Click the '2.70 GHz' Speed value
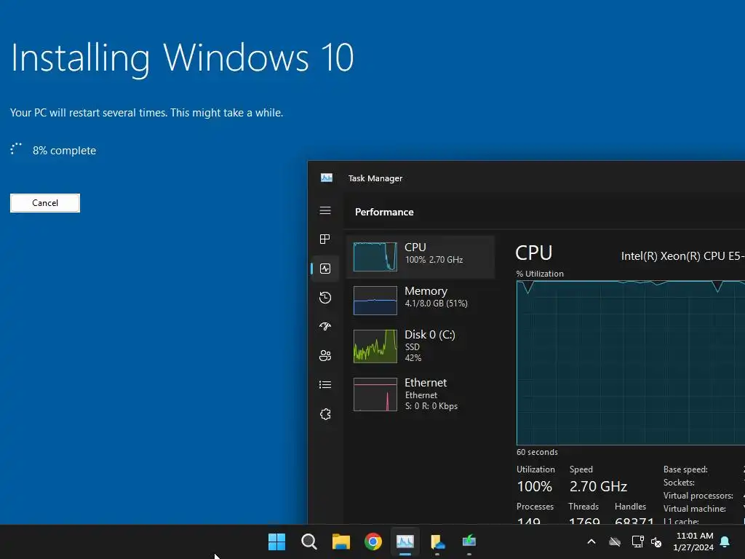 tap(598, 486)
